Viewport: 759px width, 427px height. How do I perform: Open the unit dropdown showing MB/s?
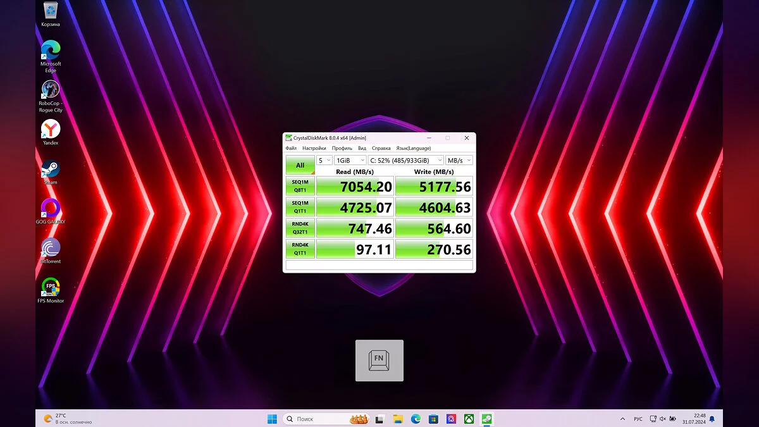pyautogui.click(x=459, y=160)
